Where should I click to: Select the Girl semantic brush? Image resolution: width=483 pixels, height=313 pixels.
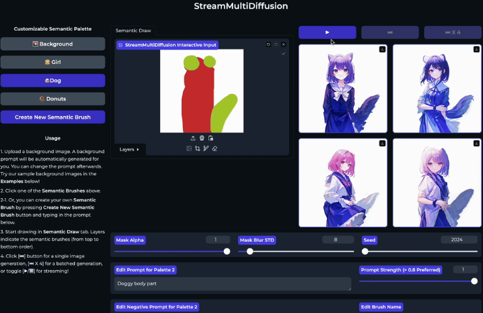[53, 62]
